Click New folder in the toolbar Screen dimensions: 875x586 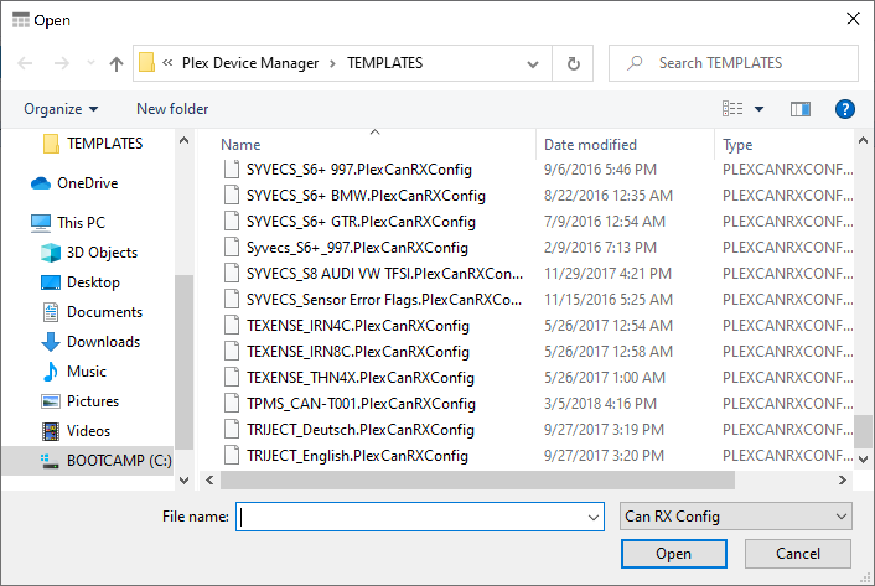pyautogui.click(x=172, y=109)
